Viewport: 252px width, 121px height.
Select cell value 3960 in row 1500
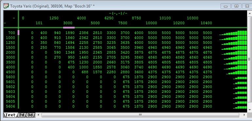pos(139,47)
